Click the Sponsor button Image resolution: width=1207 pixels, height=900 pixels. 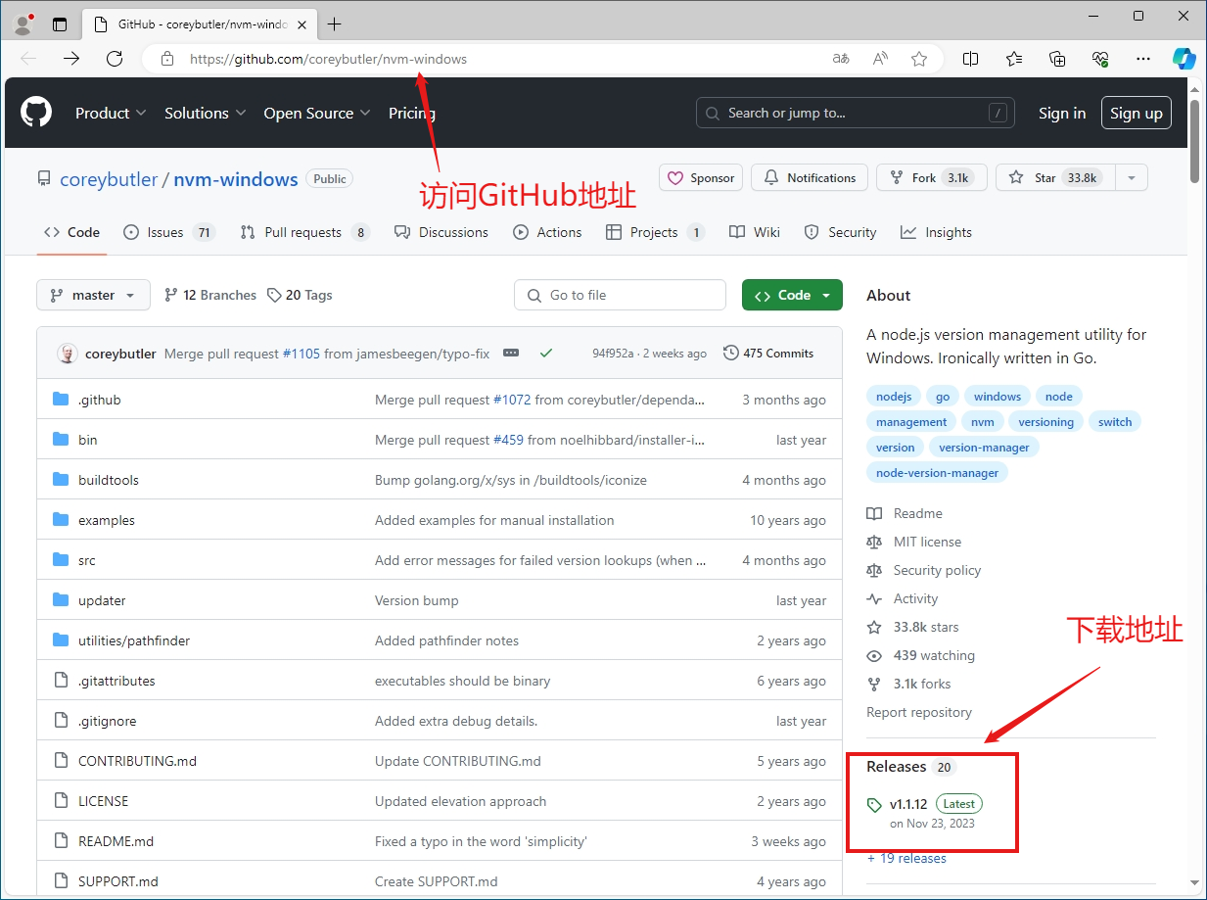pos(701,177)
